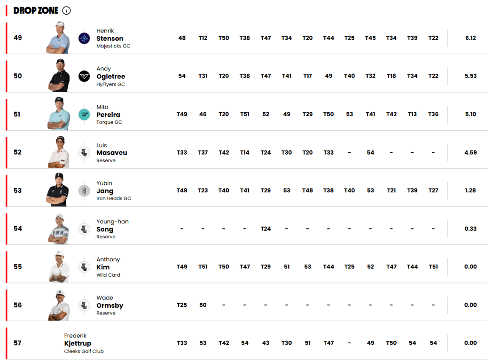Click the Drop Zone heading
The image size is (500, 361).
[36, 10]
